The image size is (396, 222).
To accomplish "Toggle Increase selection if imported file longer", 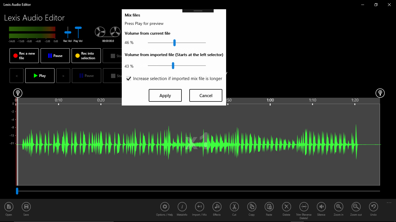I will coord(129,79).
